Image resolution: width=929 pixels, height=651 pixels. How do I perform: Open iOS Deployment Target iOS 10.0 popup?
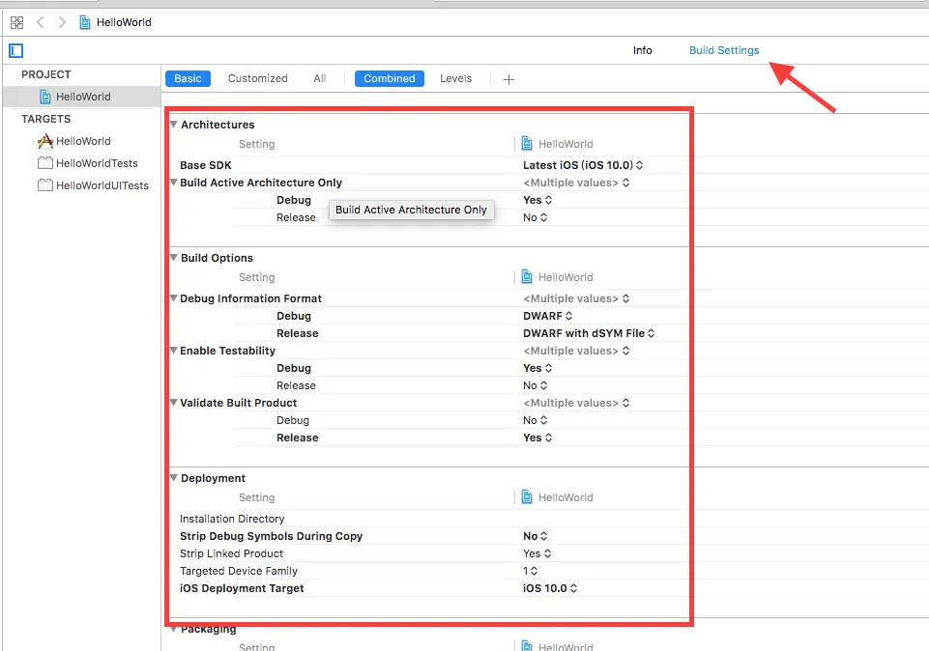click(549, 588)
